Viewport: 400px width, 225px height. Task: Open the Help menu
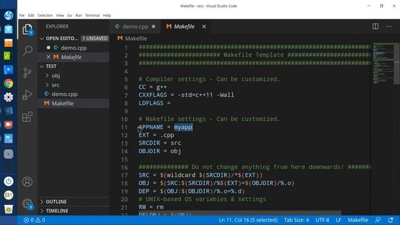[x=107, y=15]
